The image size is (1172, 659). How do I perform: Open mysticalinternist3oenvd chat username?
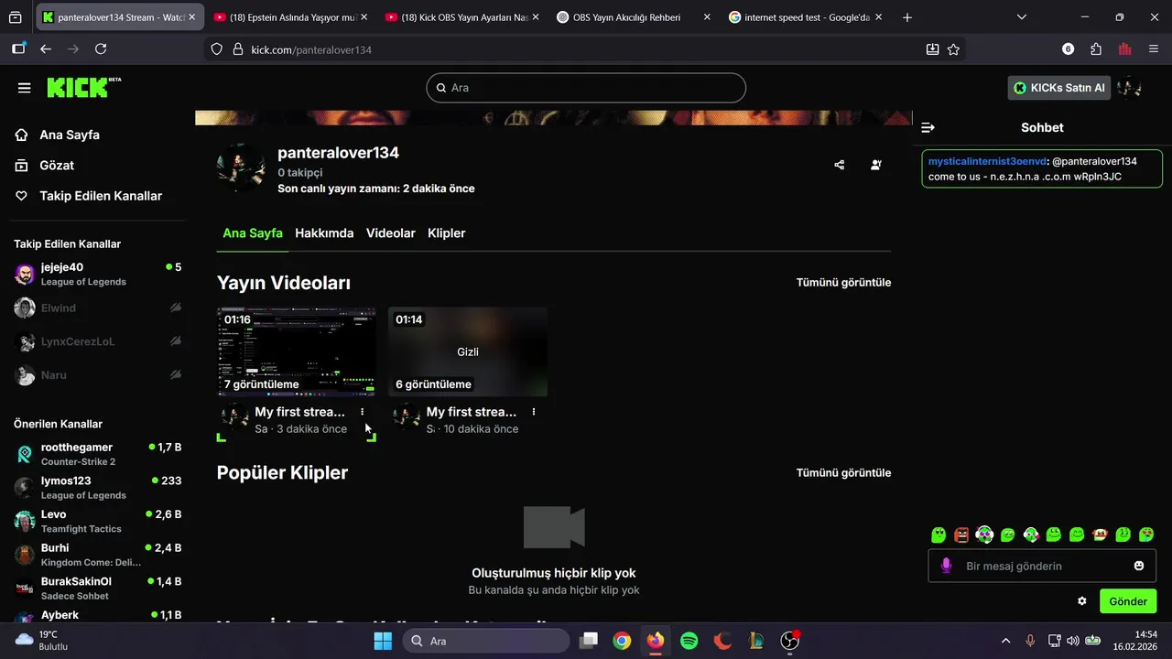click(987, 161)
